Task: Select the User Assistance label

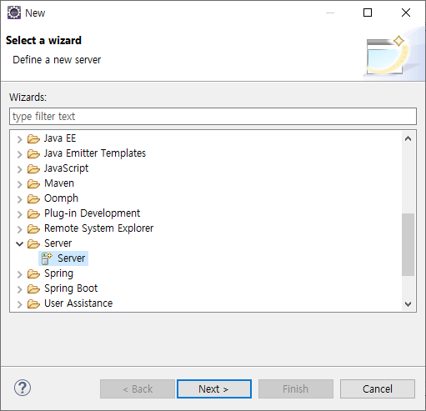Action: coord(78,303)
